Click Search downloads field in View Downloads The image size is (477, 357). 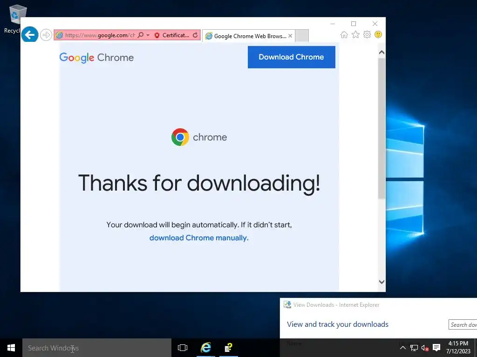click(x=463, y=324)
